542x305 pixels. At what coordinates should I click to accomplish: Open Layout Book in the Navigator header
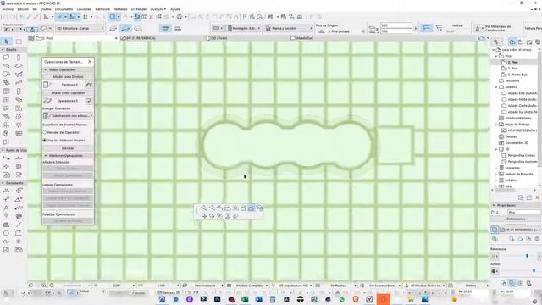pos(529,42)
